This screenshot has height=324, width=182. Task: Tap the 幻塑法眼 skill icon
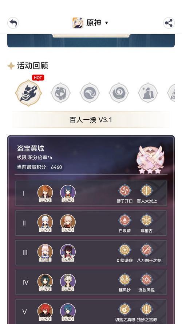pos(124,250)
